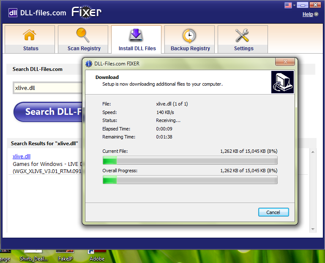This screenshot has height=263, width=325.
Task: Click the Settings tools icon
Action: (242, 35)
